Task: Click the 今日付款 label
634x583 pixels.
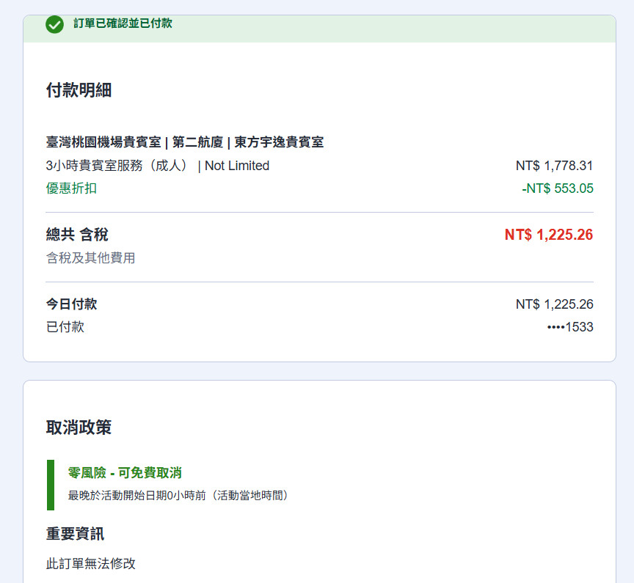Action: [71, 304]
